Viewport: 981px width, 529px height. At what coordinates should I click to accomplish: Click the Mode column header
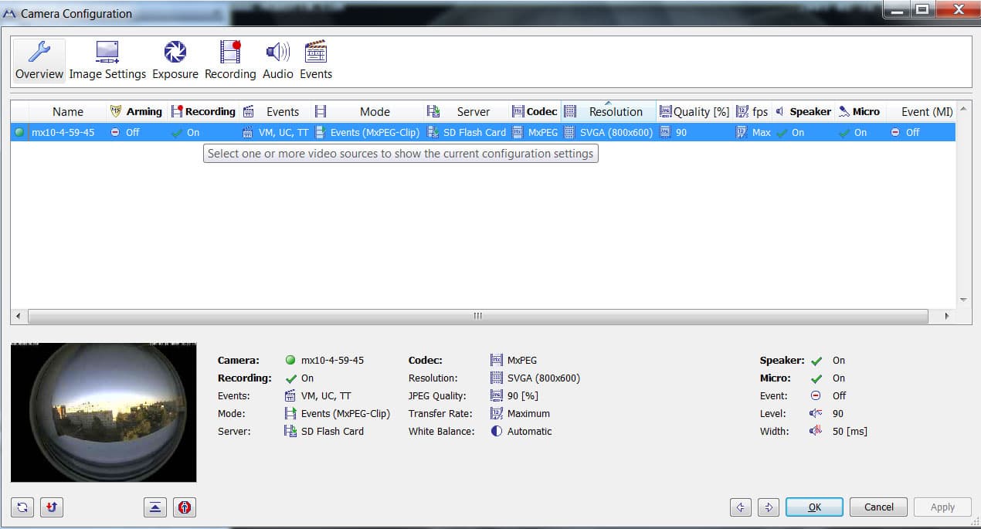pos(367,111)
